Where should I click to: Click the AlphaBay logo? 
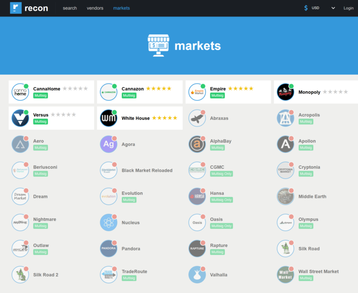197,144
